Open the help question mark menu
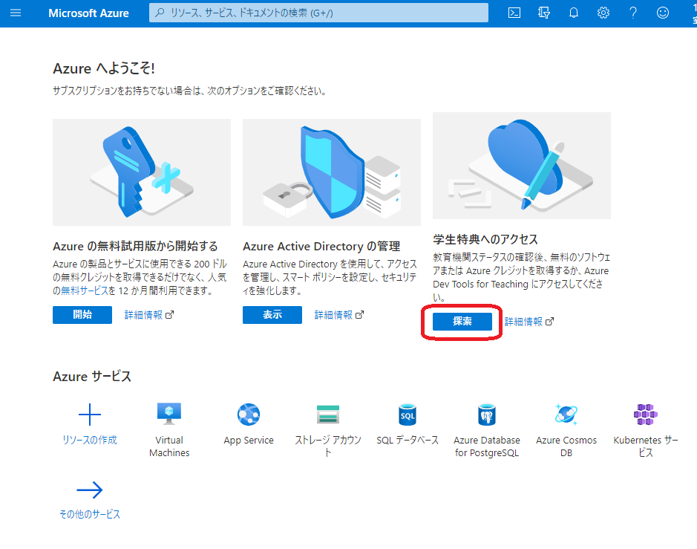The height and width of the screenshot is (549, 697). 633,13
